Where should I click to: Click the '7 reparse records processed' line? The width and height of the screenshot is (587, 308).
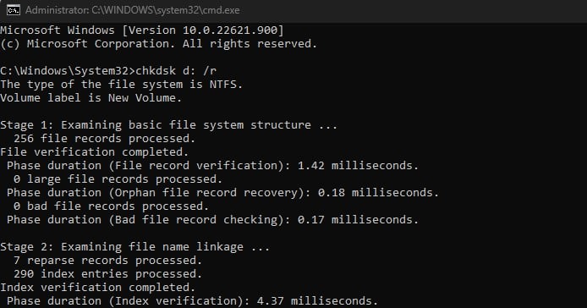107,260
